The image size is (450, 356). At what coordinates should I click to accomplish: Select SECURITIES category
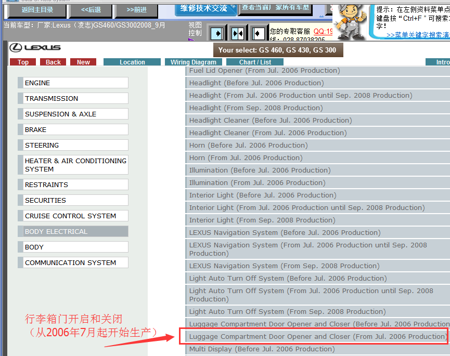pos(73,200)
